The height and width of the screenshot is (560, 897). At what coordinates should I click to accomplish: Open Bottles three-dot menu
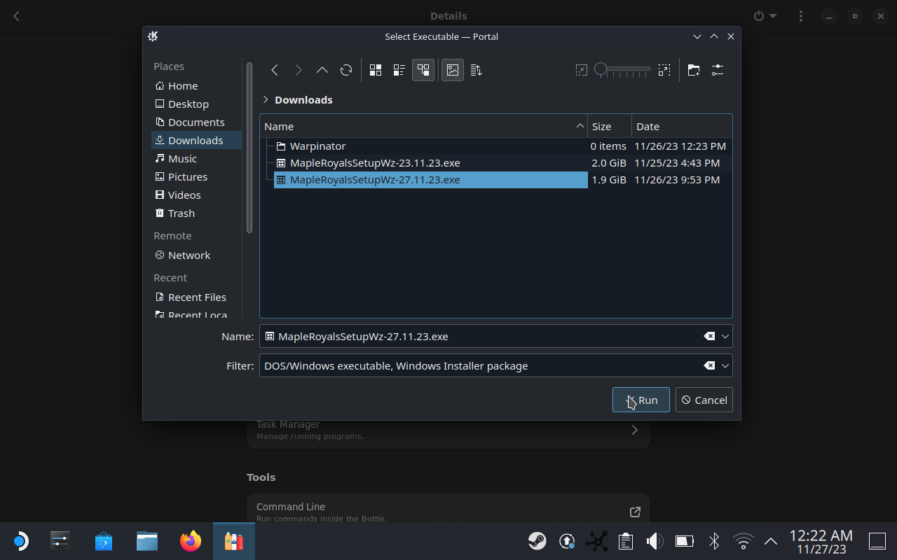click(801, 15)
